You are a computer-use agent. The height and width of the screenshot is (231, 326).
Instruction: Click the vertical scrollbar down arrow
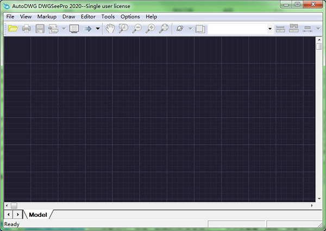tap(319, 199)
